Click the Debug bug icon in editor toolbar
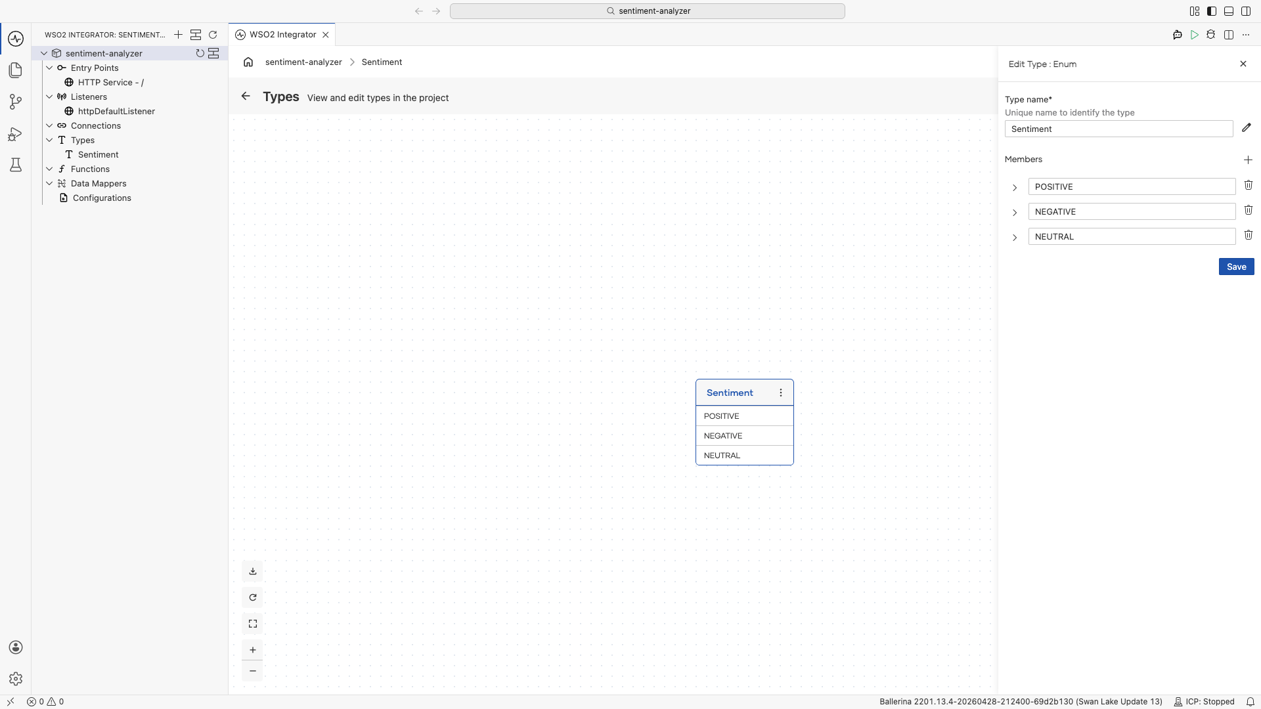Image resolution: width=1261 pixels, height=709 pixels. coord(1211,35)
